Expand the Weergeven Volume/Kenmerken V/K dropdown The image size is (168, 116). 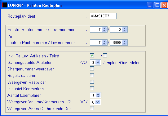point(98,102)
